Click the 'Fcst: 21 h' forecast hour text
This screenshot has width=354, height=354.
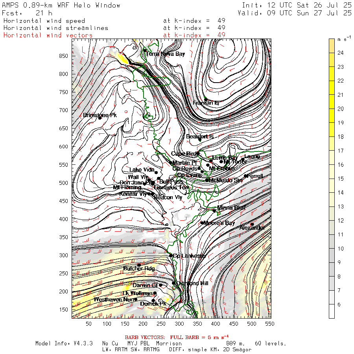coord(27,13)
